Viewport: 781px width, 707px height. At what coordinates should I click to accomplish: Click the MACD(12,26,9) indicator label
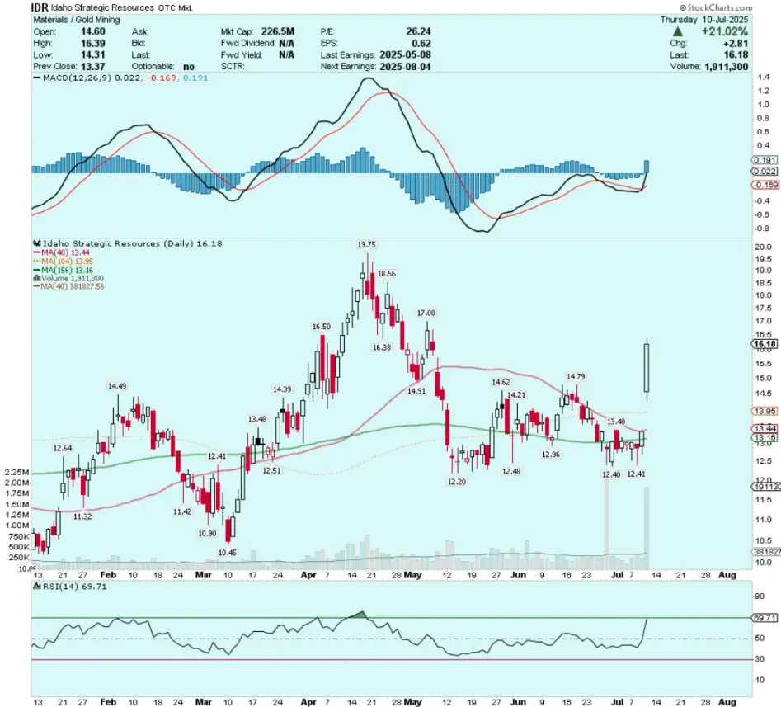pyautogui.click(x=78, y=78)
